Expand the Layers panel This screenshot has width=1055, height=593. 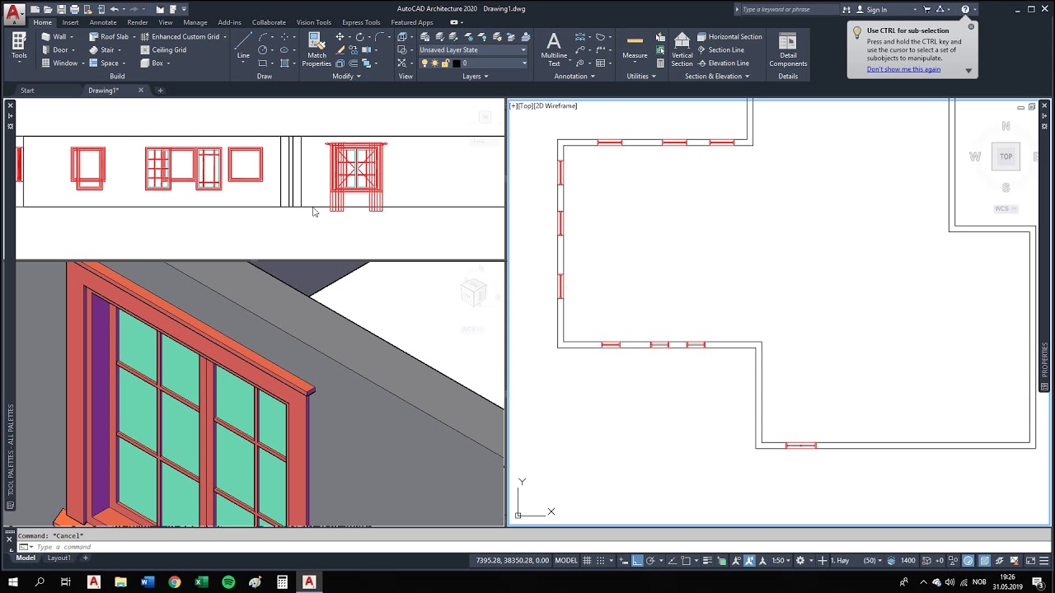(475, 76)
